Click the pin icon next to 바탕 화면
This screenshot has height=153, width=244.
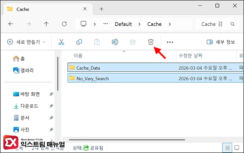click(51, 94)
